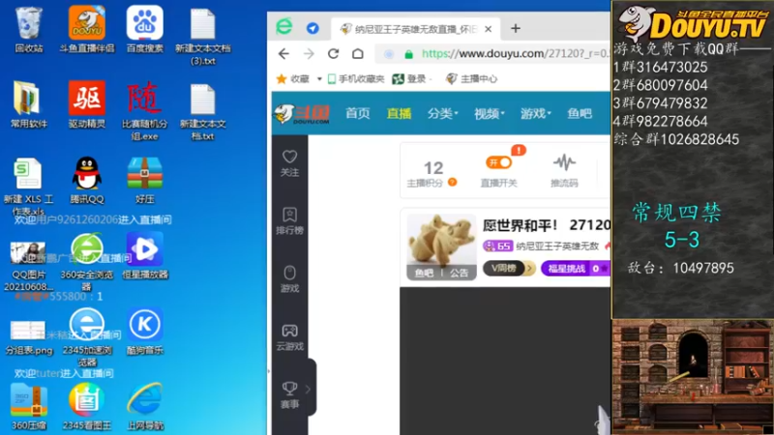Close the 纳尼亚王子 browser tab
This screenshot has width=774, height=435.
[x=489, y=29]
